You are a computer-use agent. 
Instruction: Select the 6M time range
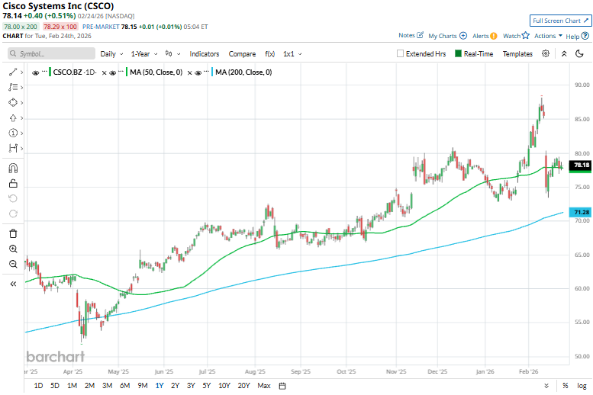click(x=124, y=386)
